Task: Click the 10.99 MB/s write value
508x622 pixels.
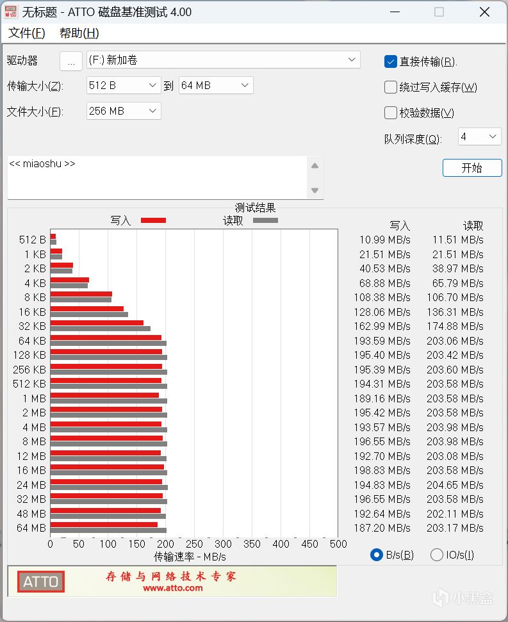Action: (384, 240)
